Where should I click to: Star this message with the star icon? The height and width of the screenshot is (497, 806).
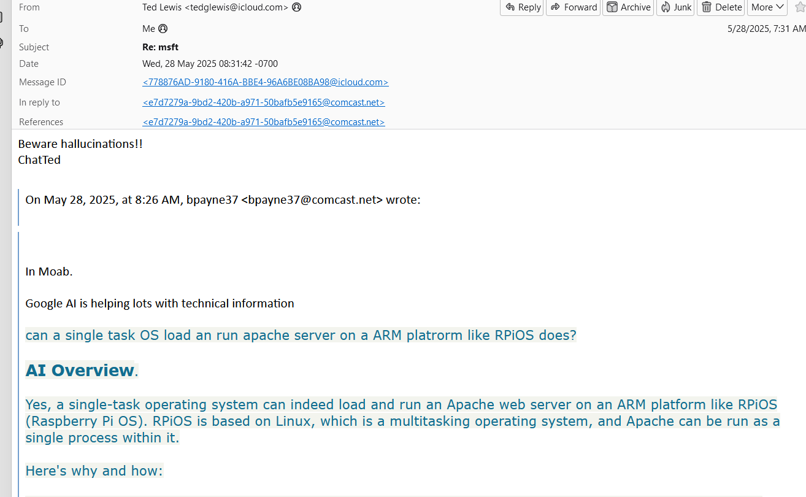click(799, 7)
